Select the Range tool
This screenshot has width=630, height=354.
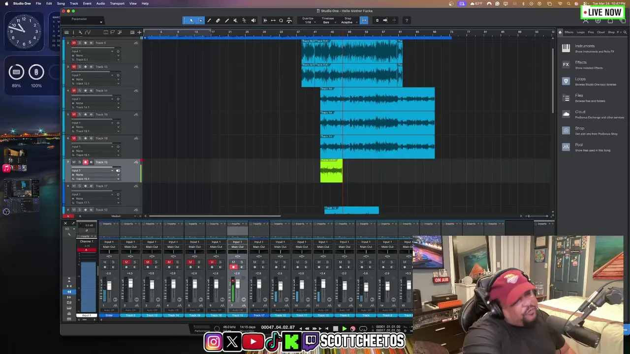(x=200, y=20)
